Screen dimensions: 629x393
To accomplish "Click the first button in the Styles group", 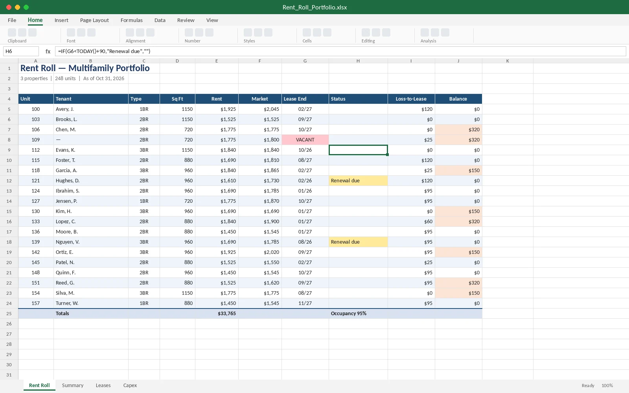I will pos(248,33).
